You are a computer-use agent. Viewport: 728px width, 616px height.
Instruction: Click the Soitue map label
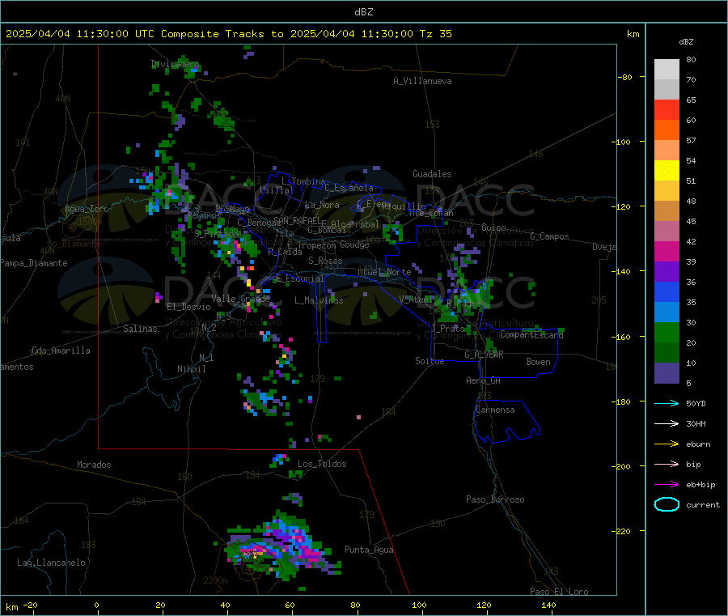[430, 361]
